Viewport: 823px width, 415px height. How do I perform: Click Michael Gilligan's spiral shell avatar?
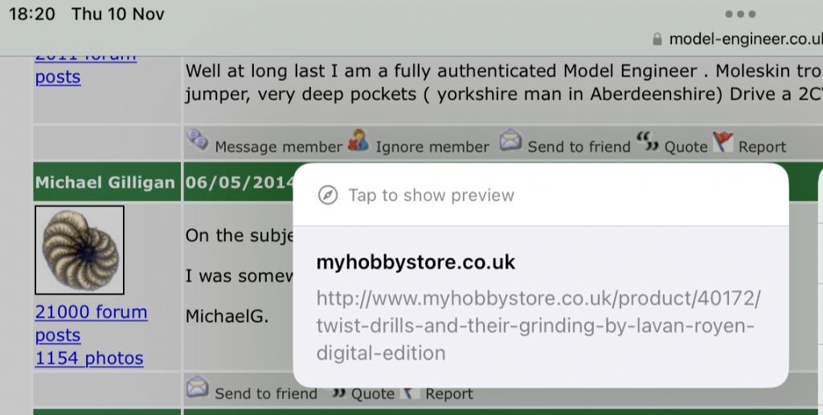click(x=80, y=250)
